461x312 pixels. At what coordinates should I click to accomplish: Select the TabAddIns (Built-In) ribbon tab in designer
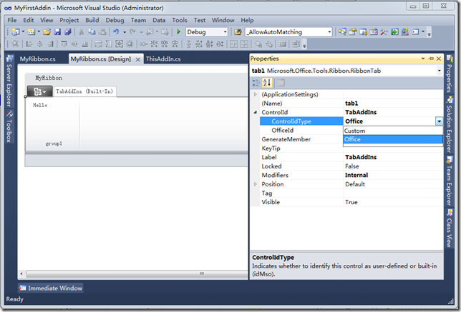tap(84, 91)
